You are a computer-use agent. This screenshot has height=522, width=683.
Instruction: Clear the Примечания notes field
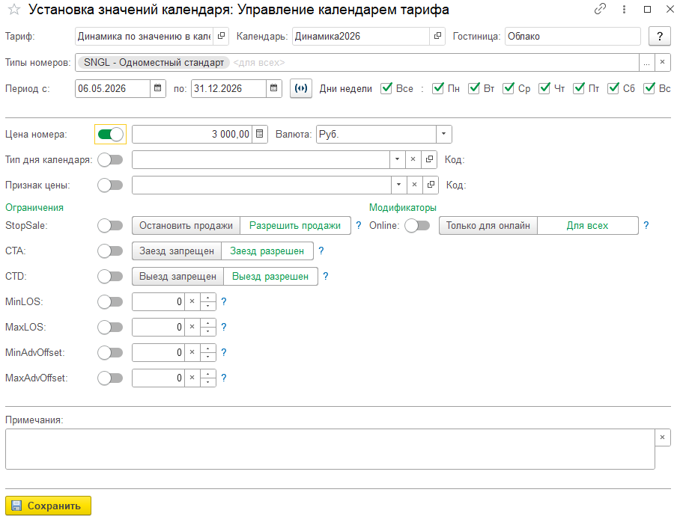(x=662, y=437)
